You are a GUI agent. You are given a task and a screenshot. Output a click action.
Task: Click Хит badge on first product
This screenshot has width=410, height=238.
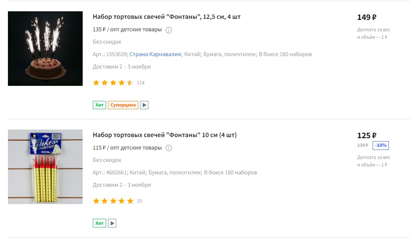click(x=99, y=105)
